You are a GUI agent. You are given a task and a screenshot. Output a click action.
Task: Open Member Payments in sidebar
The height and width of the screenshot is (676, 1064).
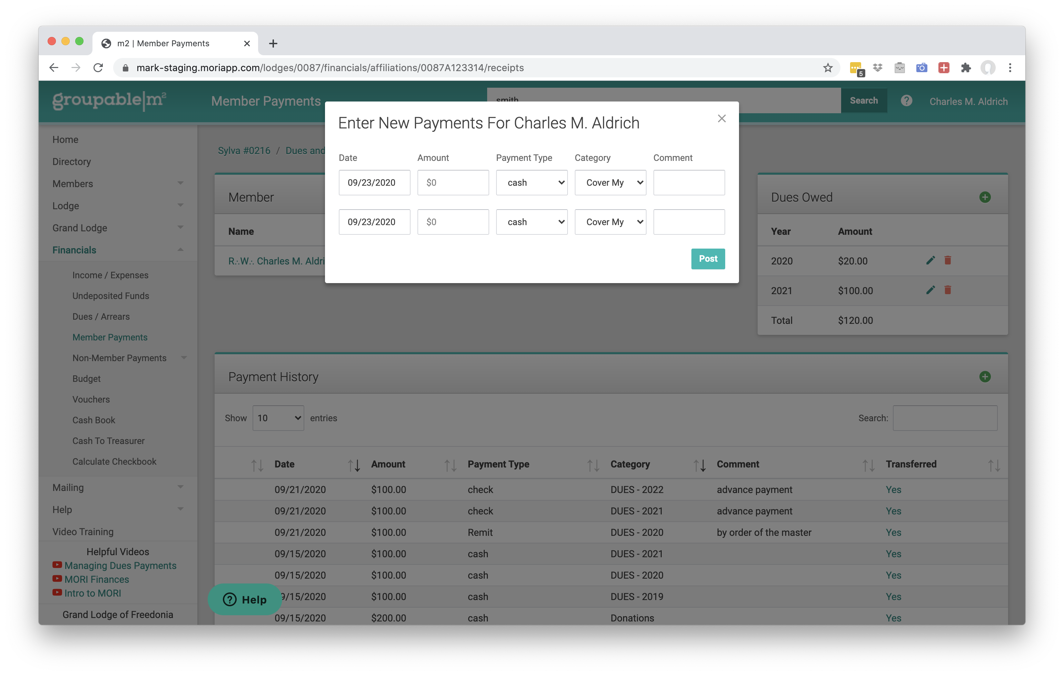click(x=110, y=337)
